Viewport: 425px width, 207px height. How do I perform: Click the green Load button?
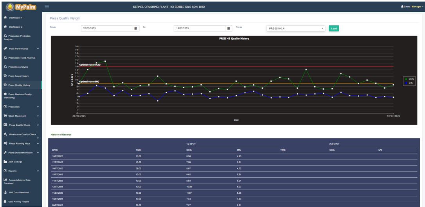pyautogui.click(x=333, y=29)
